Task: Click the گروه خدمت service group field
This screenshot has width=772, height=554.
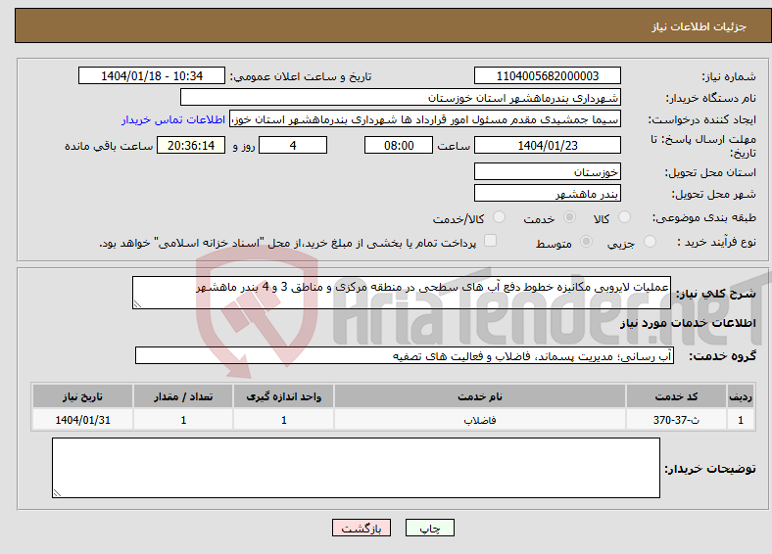Action: [405, 355]
